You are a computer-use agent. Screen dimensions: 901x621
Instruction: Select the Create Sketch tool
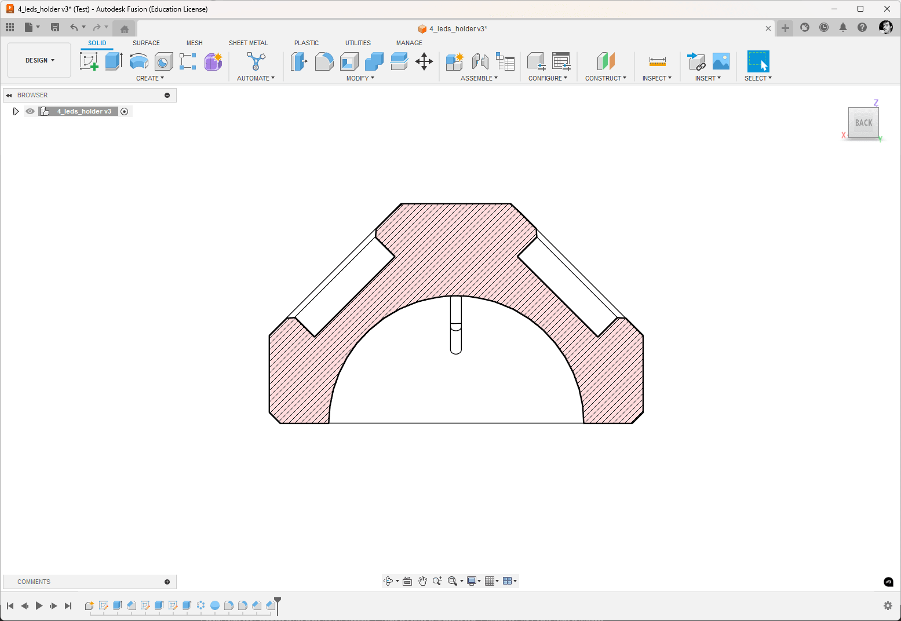point(89,61)
